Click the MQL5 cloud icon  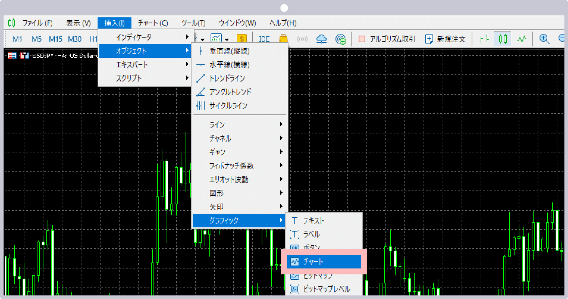click(x=322, y=39)
